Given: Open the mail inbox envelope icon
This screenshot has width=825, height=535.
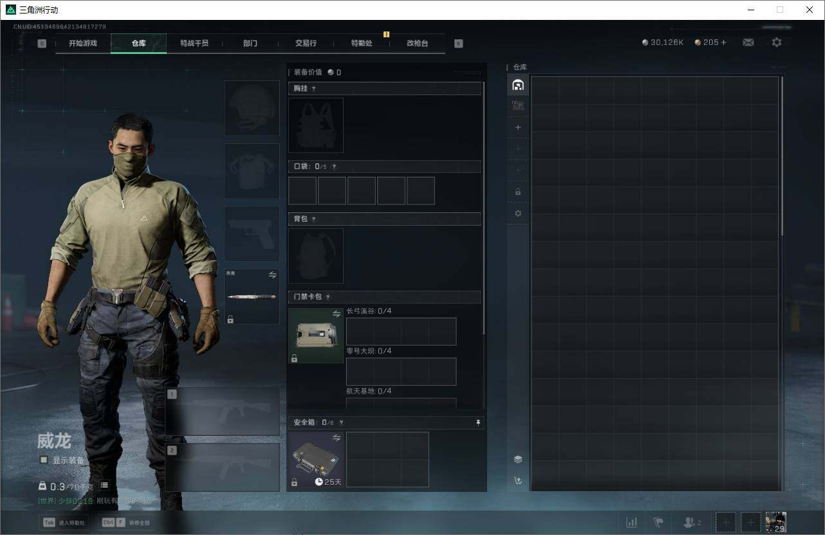Looking at the screenshot, I should [748, 42].
